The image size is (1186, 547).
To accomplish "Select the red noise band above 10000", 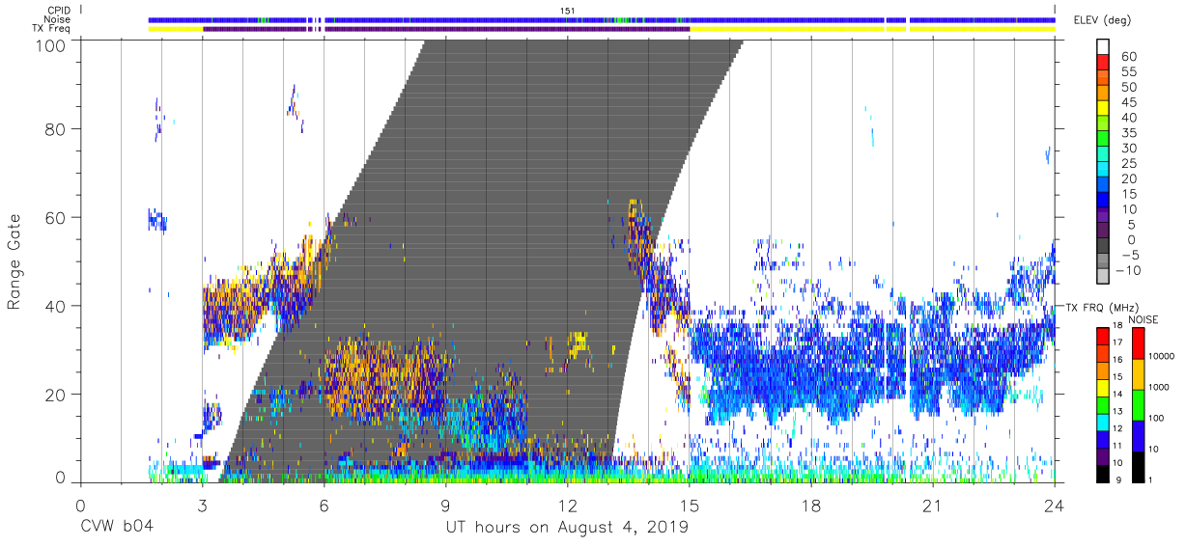I will [1138, 342].
